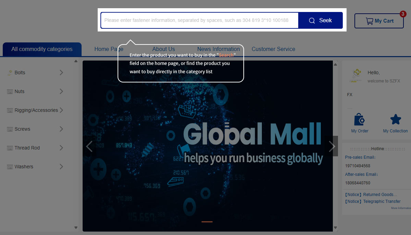Click the Bolts category icon
Viewport: 411px width, 235px height.
(10, 73)
